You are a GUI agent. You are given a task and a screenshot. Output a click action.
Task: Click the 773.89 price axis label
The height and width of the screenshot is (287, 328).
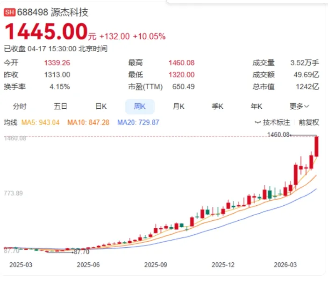tap(13, 193)
